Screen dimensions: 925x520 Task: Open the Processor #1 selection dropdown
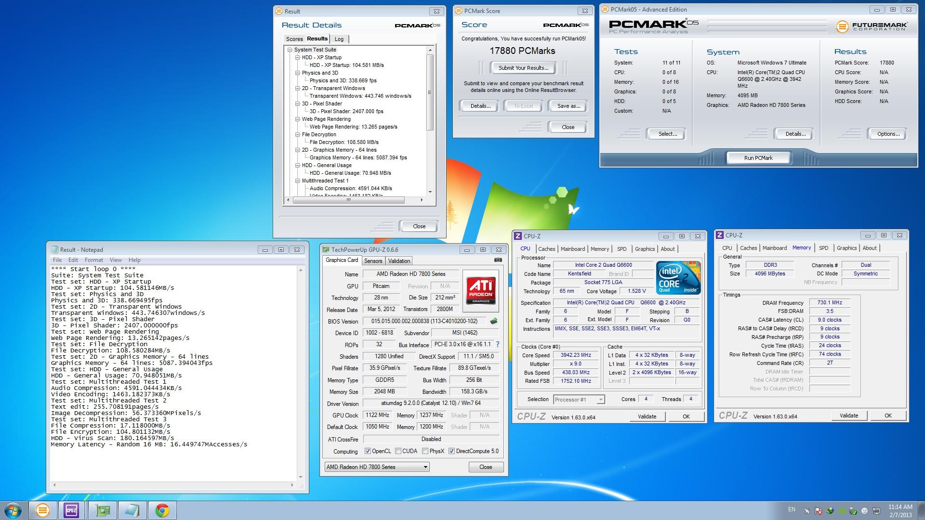(x=579, y=399)
